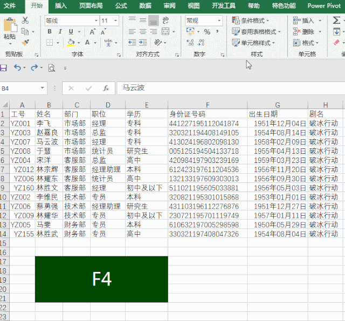This screenshot has height=321, width=345.
Task: Switch to 页面布局 tab
Action: tap(91, 6)
